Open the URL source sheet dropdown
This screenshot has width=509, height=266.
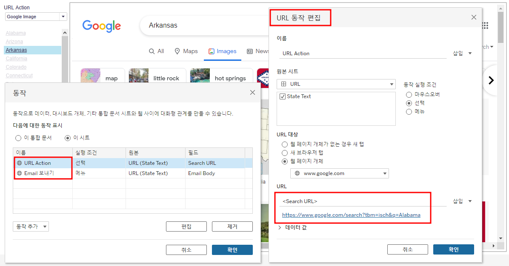[336, 84]
